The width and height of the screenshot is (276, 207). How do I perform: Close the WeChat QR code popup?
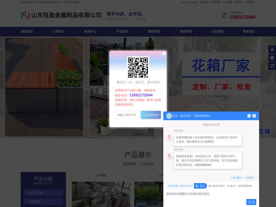(164, 53)
